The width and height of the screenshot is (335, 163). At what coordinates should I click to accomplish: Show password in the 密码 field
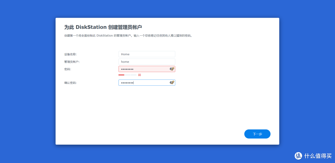(x=172, y=69)
